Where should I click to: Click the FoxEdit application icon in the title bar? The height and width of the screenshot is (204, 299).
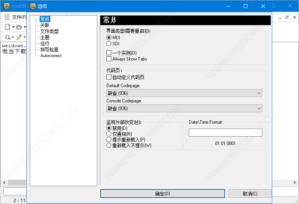click(x=6, y=6)
